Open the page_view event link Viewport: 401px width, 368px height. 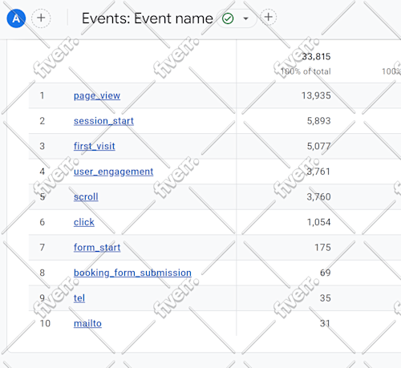point(97,95)
